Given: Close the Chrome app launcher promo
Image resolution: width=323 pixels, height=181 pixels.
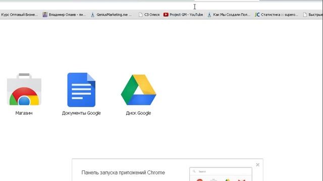Looking at the screenshot, I should (258, 165).
